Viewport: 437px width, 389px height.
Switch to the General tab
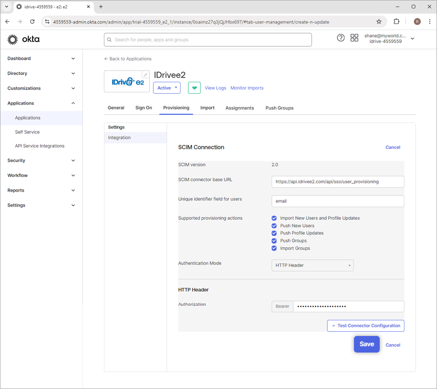point(116,108)
